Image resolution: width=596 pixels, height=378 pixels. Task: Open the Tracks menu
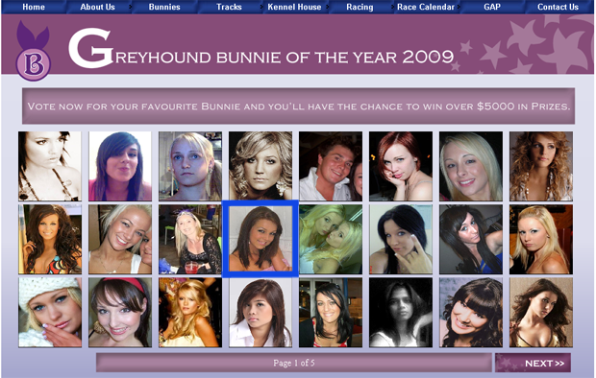coord(229,7)
